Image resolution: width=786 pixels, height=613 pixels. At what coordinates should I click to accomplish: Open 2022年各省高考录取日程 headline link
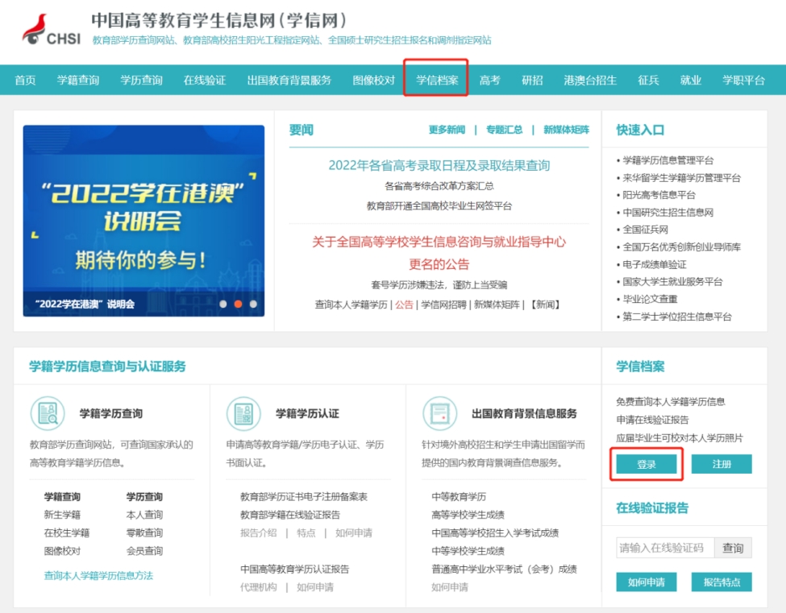point(439,166)
